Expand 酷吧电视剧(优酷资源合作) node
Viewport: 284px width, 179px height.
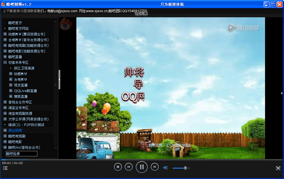[5, 45]
